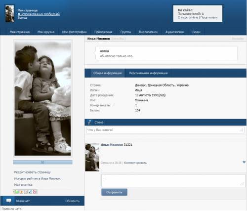Click the heart like icon on wall post

[x=244, y=162]
